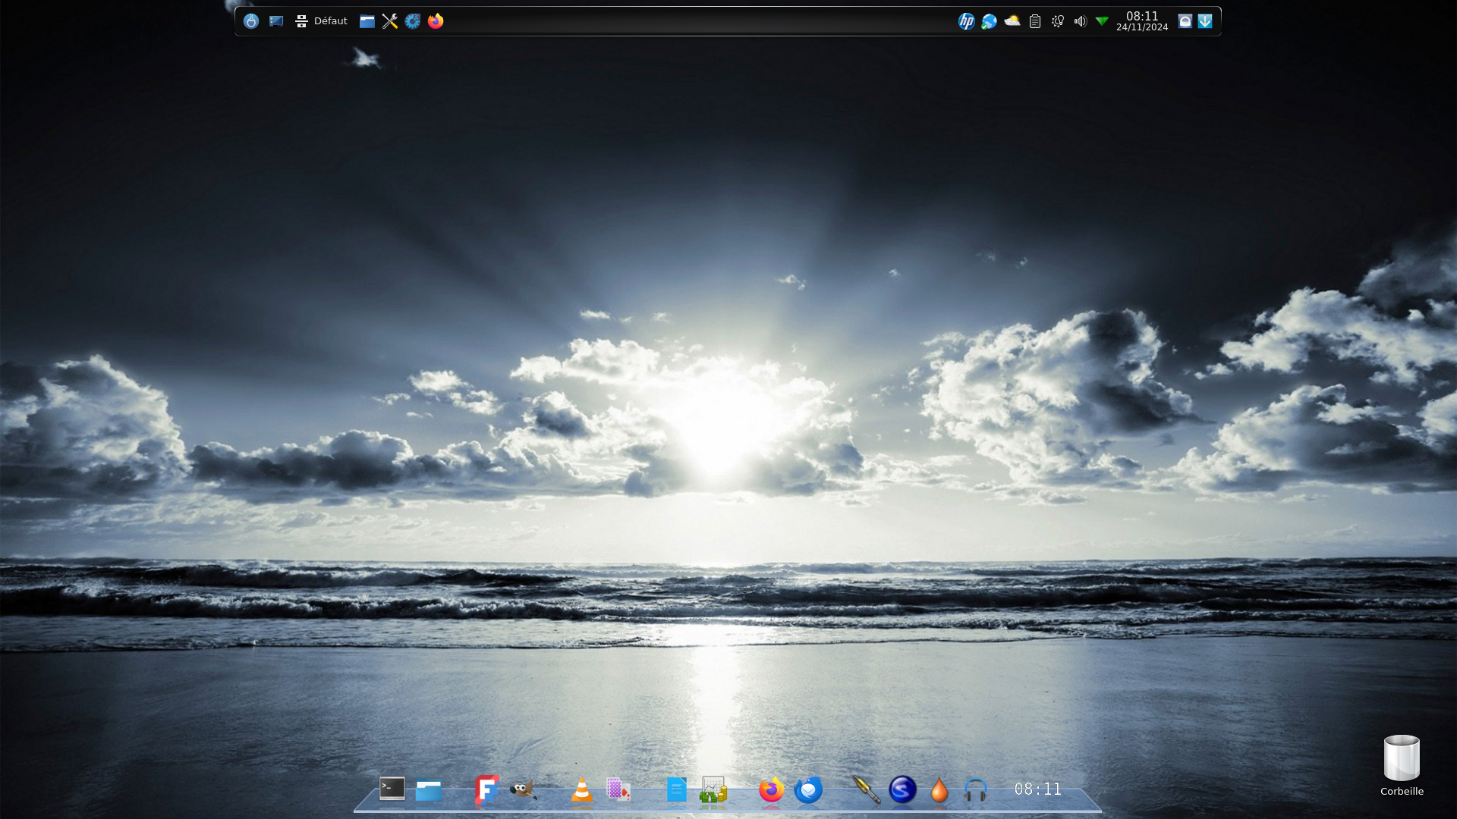Launch SeaMonkey from the dock

click(902, 789)
